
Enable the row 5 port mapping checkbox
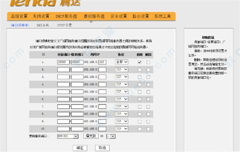click(140, 92)
